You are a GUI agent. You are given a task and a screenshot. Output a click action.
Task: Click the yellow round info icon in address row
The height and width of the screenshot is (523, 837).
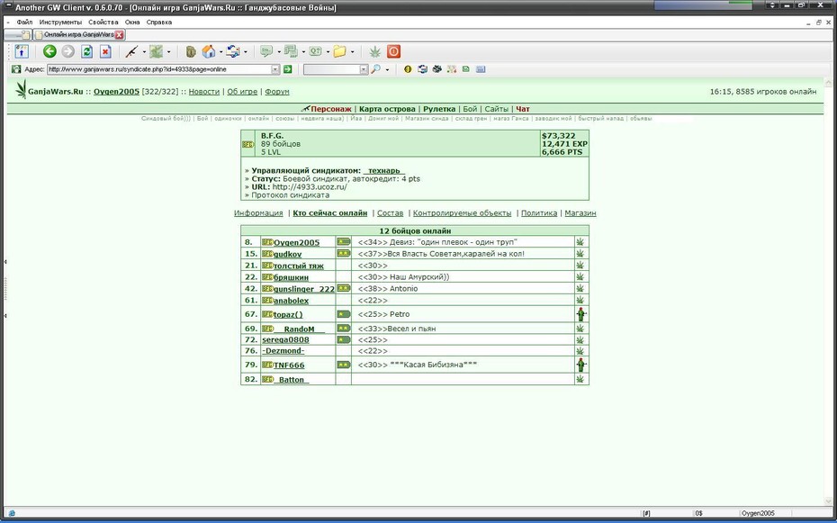point(408,69)
